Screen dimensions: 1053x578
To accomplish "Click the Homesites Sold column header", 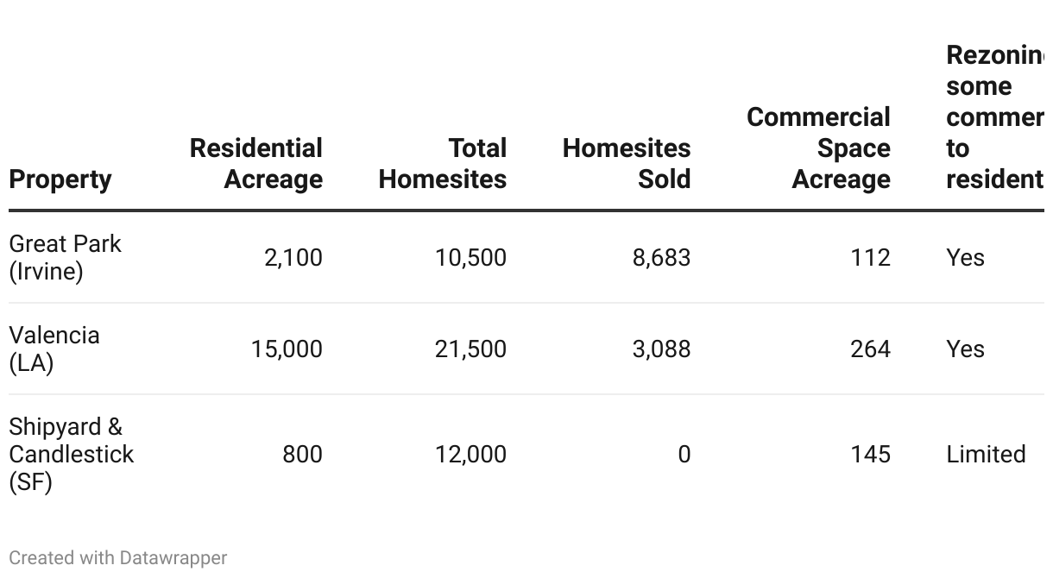I will pos(627,164).
